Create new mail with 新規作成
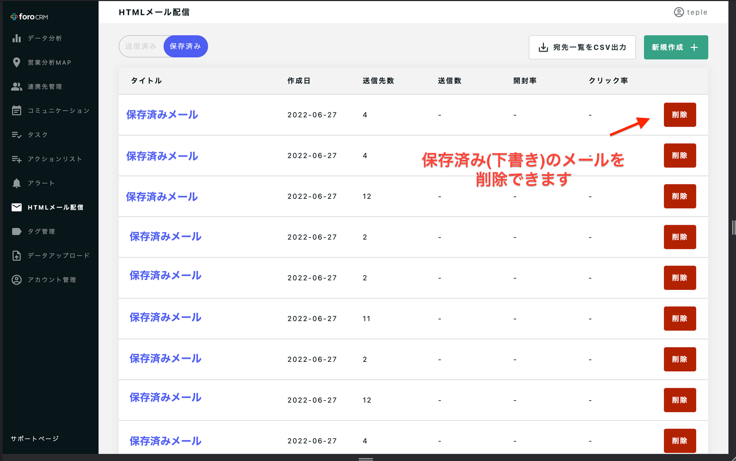The height and width of the screenshot is (461, 736). click(x=676, y=47)
